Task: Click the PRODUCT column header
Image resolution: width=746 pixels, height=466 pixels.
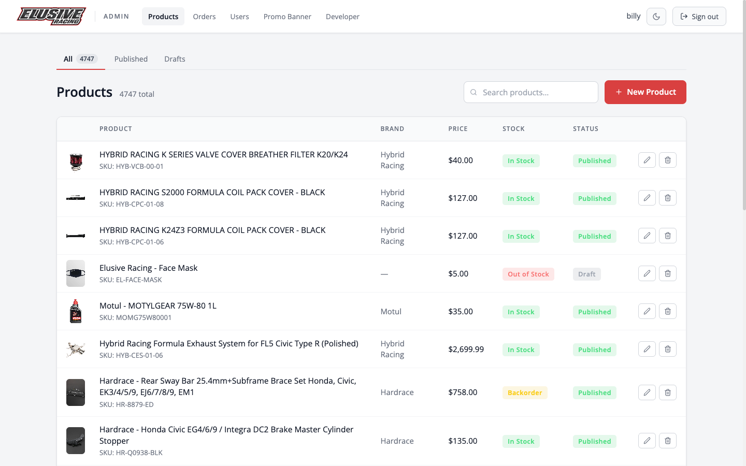Action: [x=116, y=129]
